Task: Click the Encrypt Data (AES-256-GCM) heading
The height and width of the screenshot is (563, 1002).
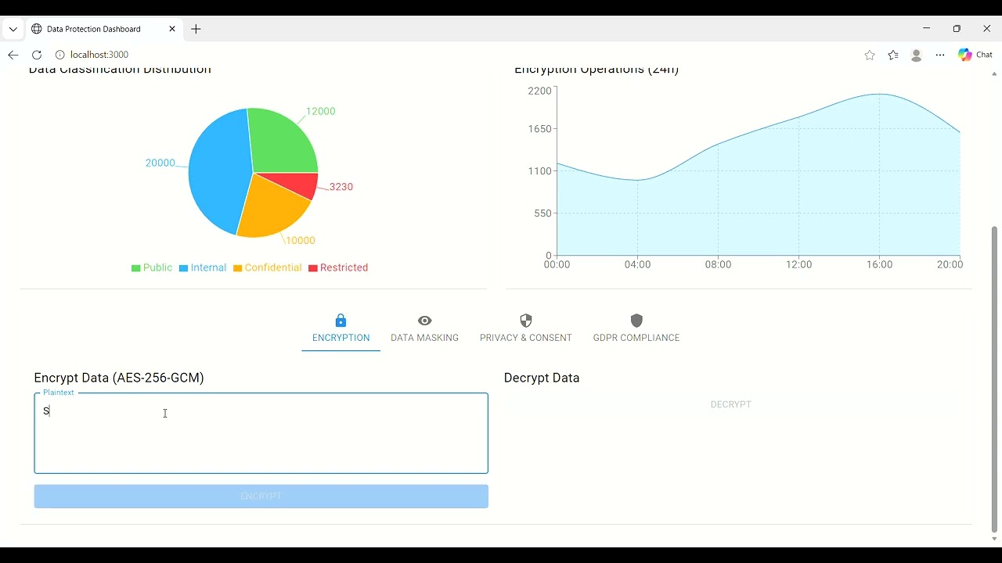Action: click(x=119, y=378)
